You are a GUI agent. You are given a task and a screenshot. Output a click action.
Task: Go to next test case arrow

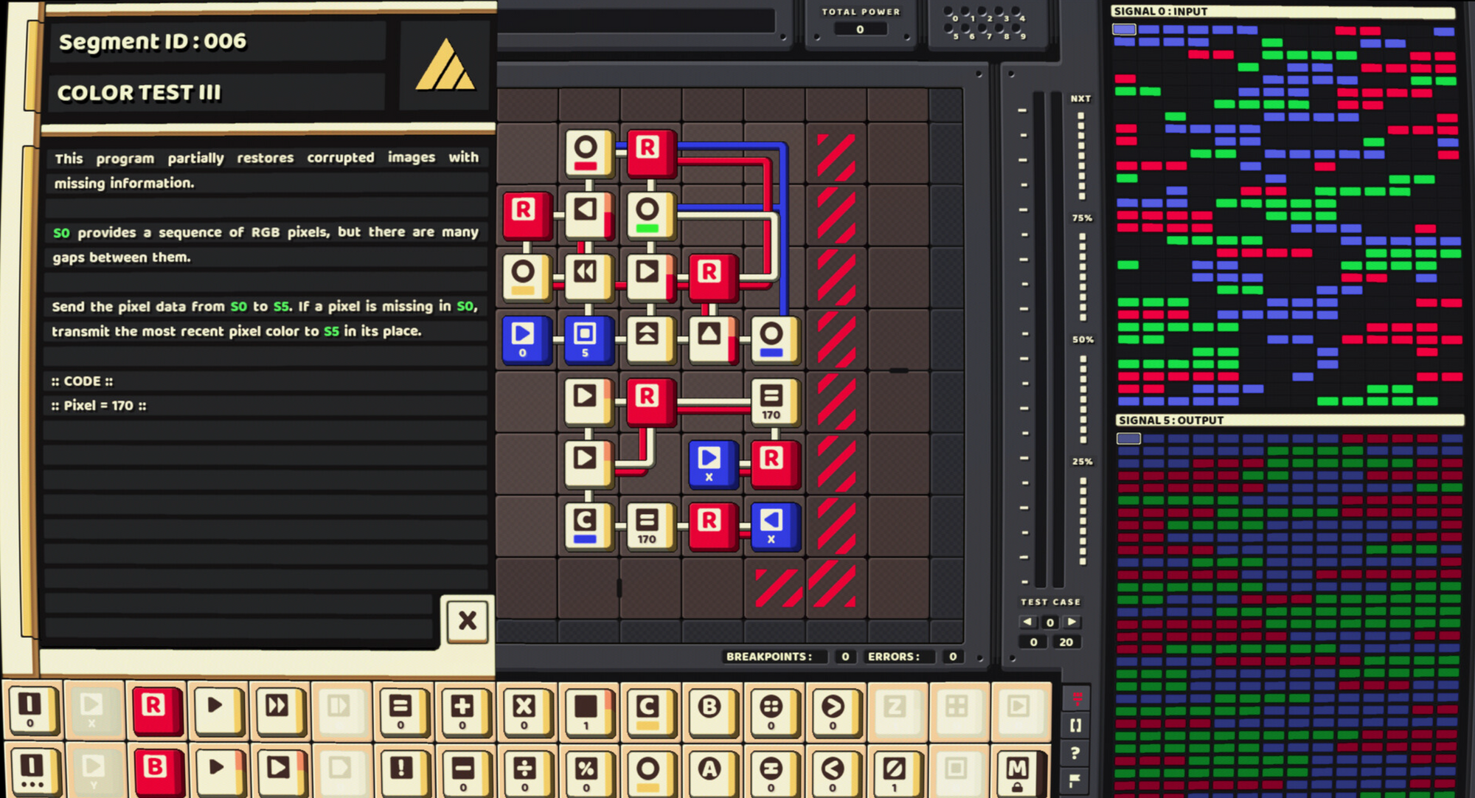point(1072,622)
